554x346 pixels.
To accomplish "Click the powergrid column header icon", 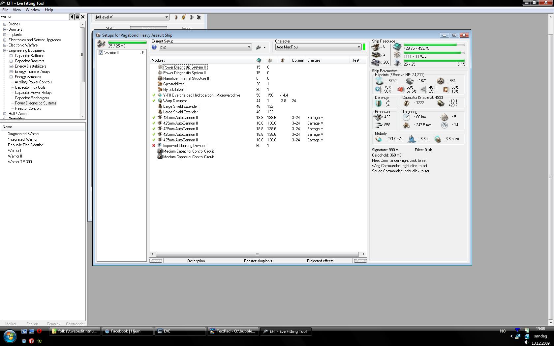I will pyautogui.click(x=270, y=60).
